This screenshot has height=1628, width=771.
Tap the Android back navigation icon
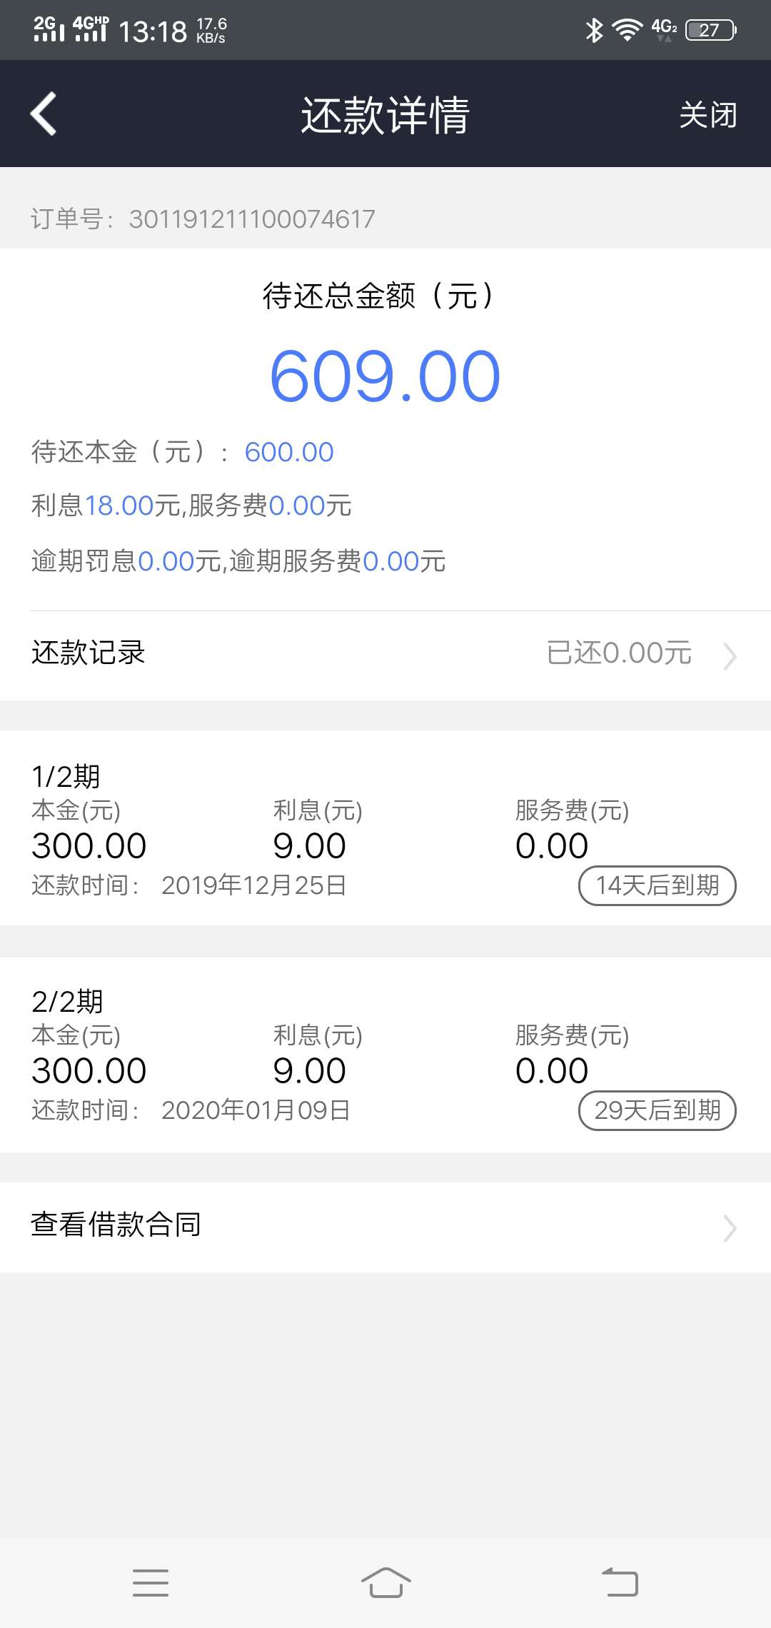(620, 1582)
